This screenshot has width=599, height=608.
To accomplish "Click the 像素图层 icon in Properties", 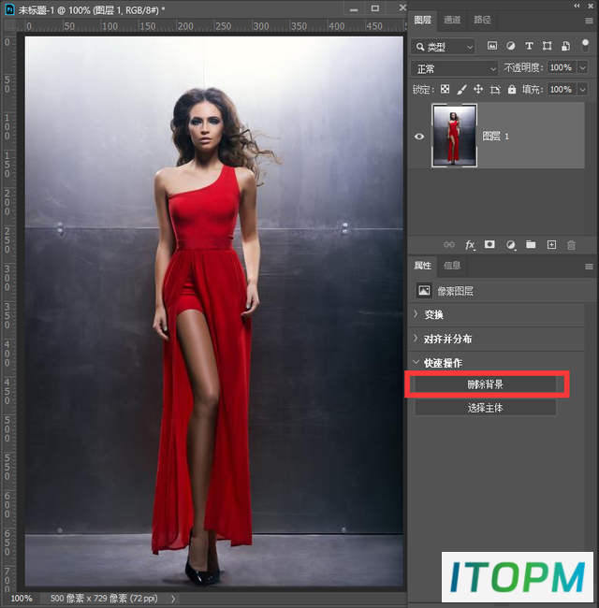I will [x=424, y=290].
